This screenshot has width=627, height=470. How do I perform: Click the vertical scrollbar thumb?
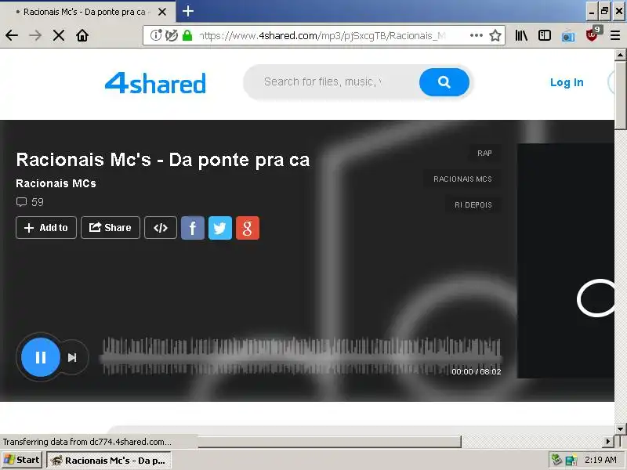click(620, 95)
